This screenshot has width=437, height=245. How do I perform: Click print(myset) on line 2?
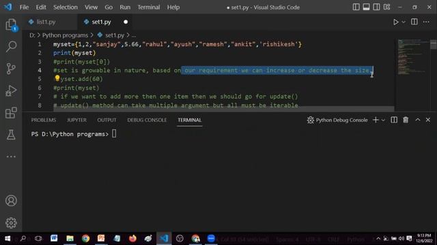74,53
